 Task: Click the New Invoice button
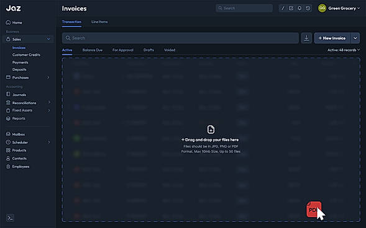tap(332, 38)
